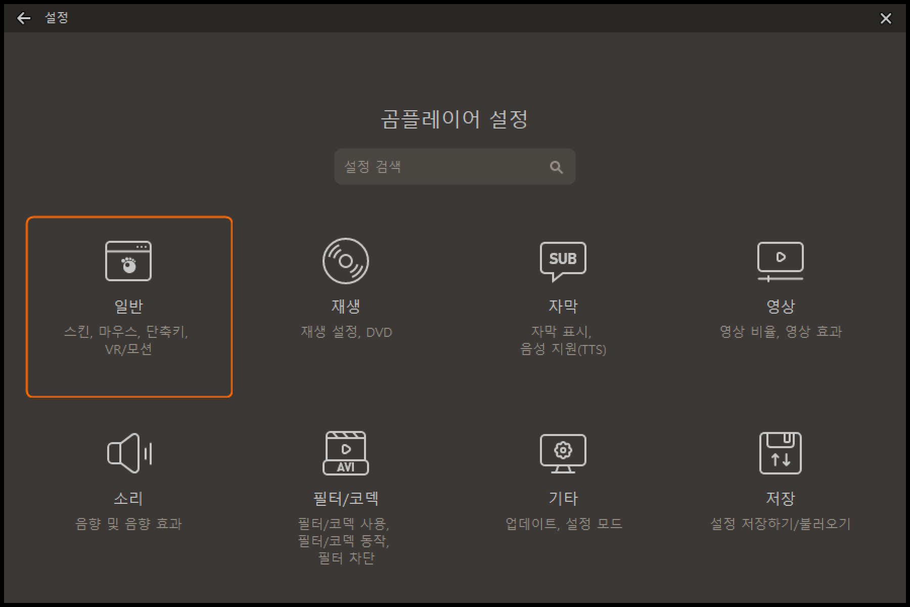Click the 곰플레이어 설정 heading
The image size is (910, 607).
click(x=454, y=119)
